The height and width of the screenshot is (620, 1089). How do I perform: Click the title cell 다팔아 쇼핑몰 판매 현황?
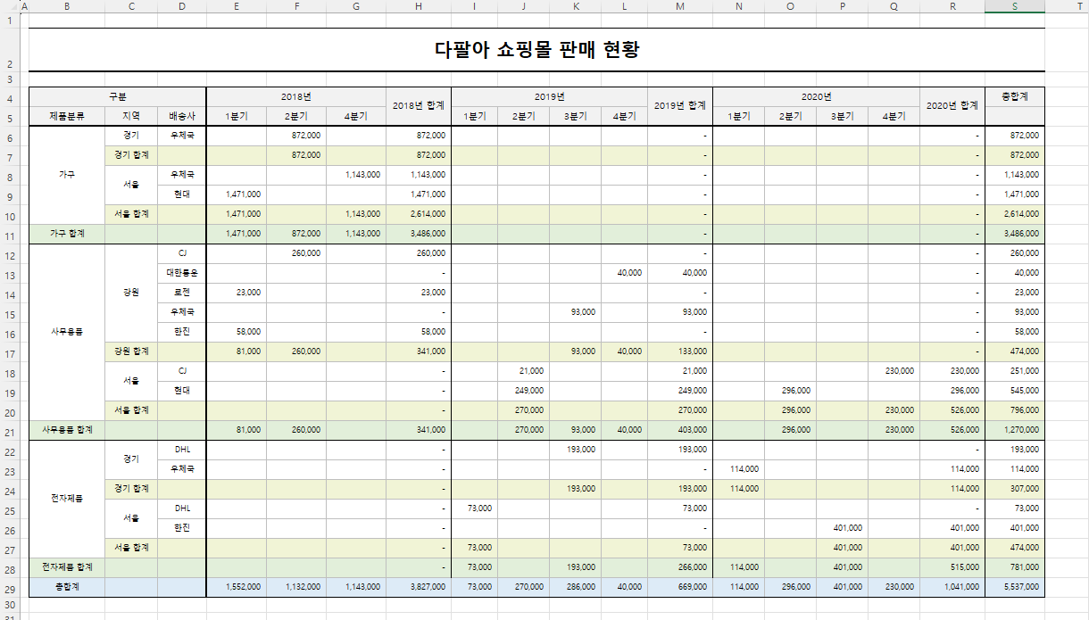tap(536, 50)
